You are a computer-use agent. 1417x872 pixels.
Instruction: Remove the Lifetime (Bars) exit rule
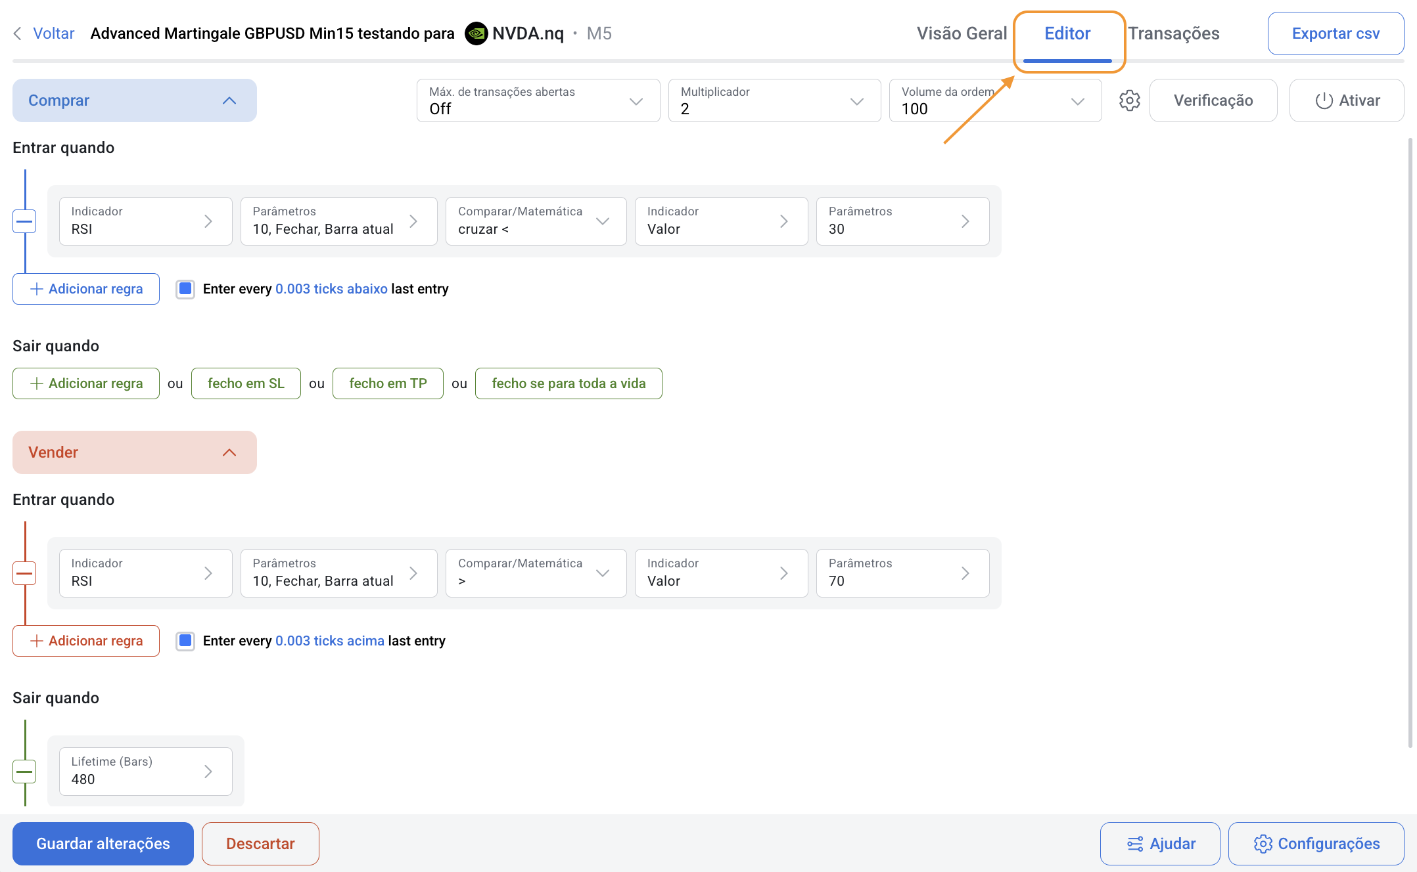24,772
